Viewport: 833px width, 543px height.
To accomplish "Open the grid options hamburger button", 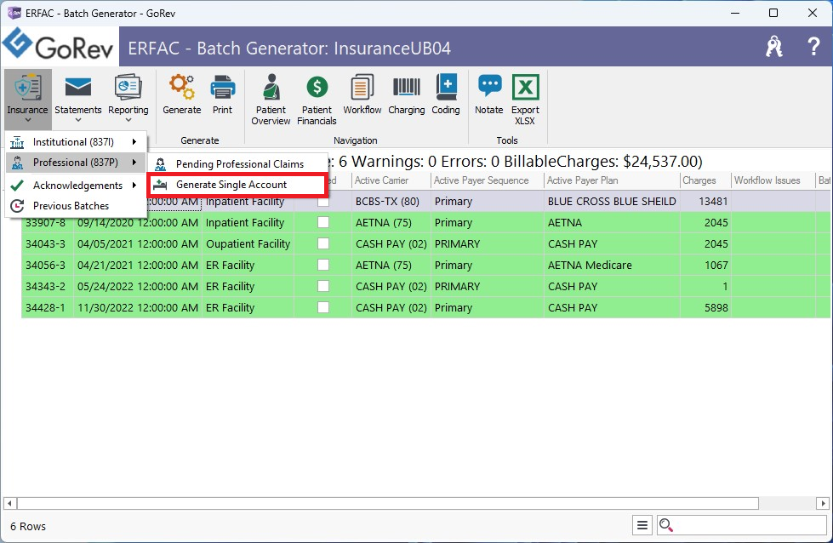I will (x=642, y=525).
